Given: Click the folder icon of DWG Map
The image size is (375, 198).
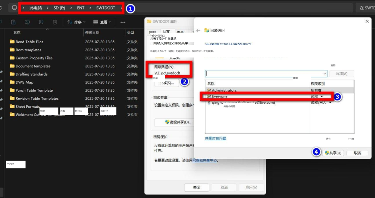Looking at the screenshot, I should pyautogui.click(x=12, y=82).
